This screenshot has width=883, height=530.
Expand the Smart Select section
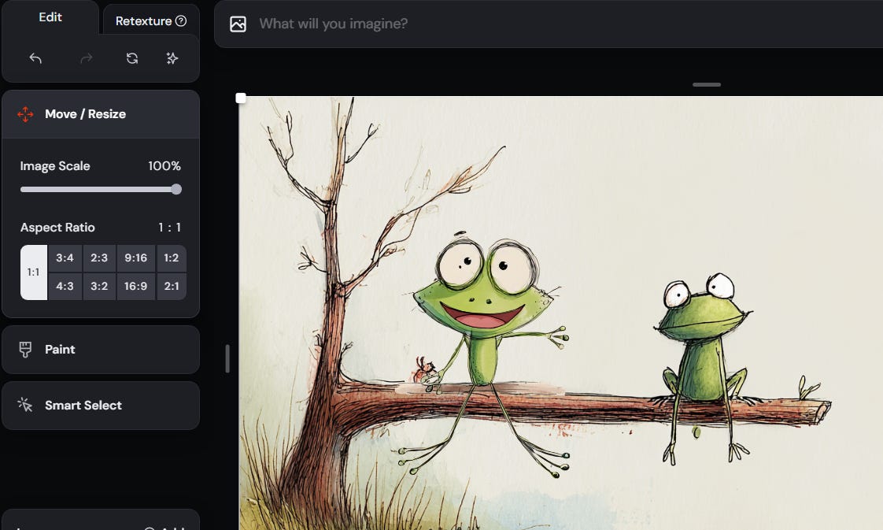coord(101,406)
